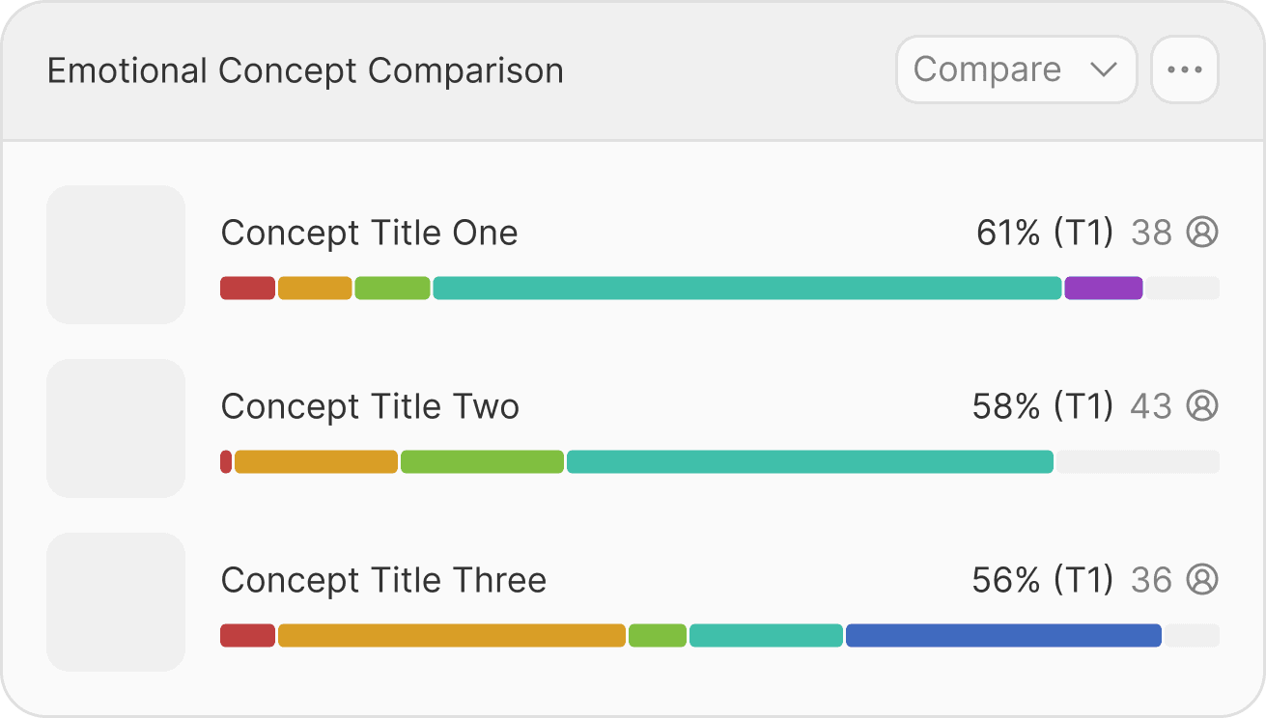Click the respondent icon next to 43
Screen dimensions: 1266x718
click(x=1202, y=406)
